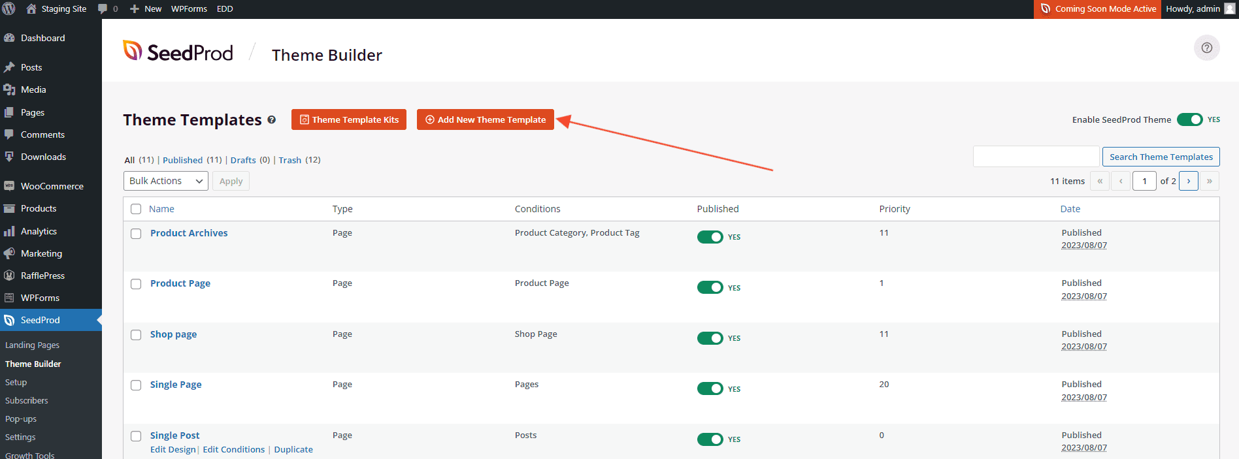Check the select-all checkbox in table header
This screenshot has height=459, width=1239.
point(136,209)
